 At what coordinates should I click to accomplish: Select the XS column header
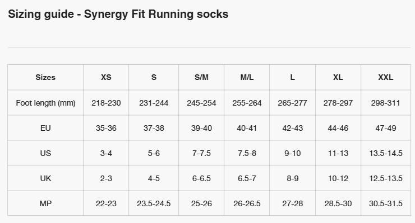click(106, 77)
